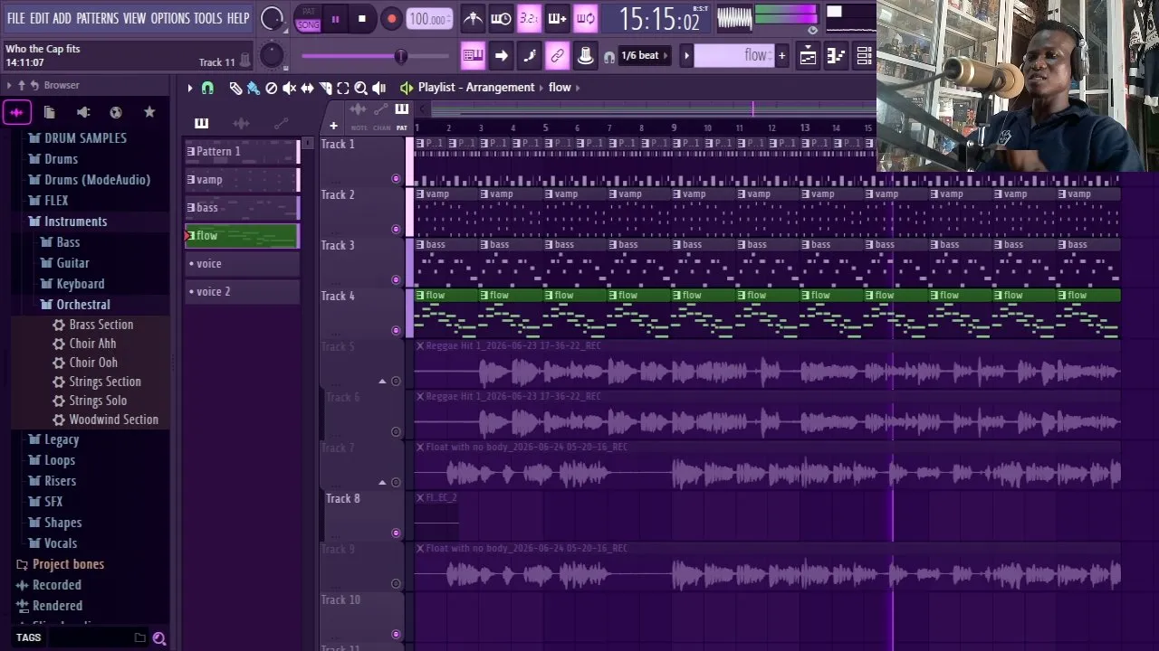
Task: Open the EDIT menu
Action: [40, 18]
